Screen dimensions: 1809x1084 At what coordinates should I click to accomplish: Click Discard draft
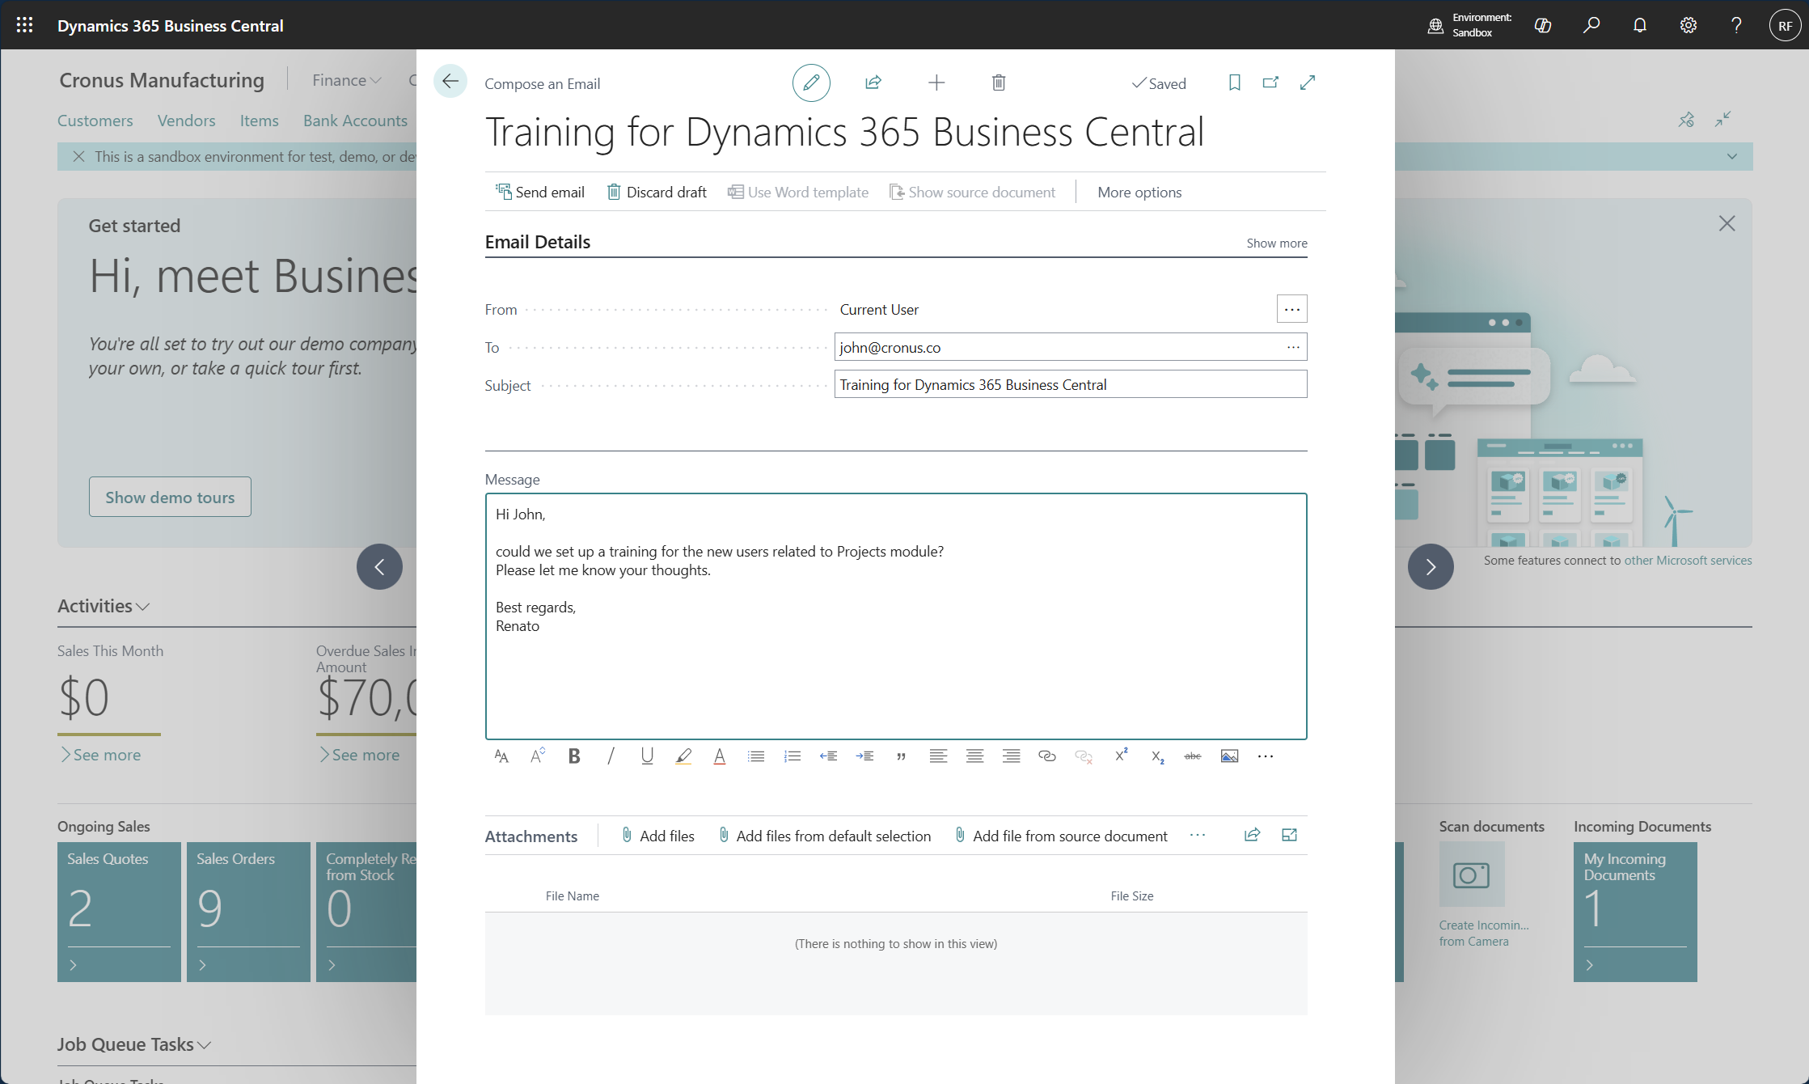coord(657,192)
